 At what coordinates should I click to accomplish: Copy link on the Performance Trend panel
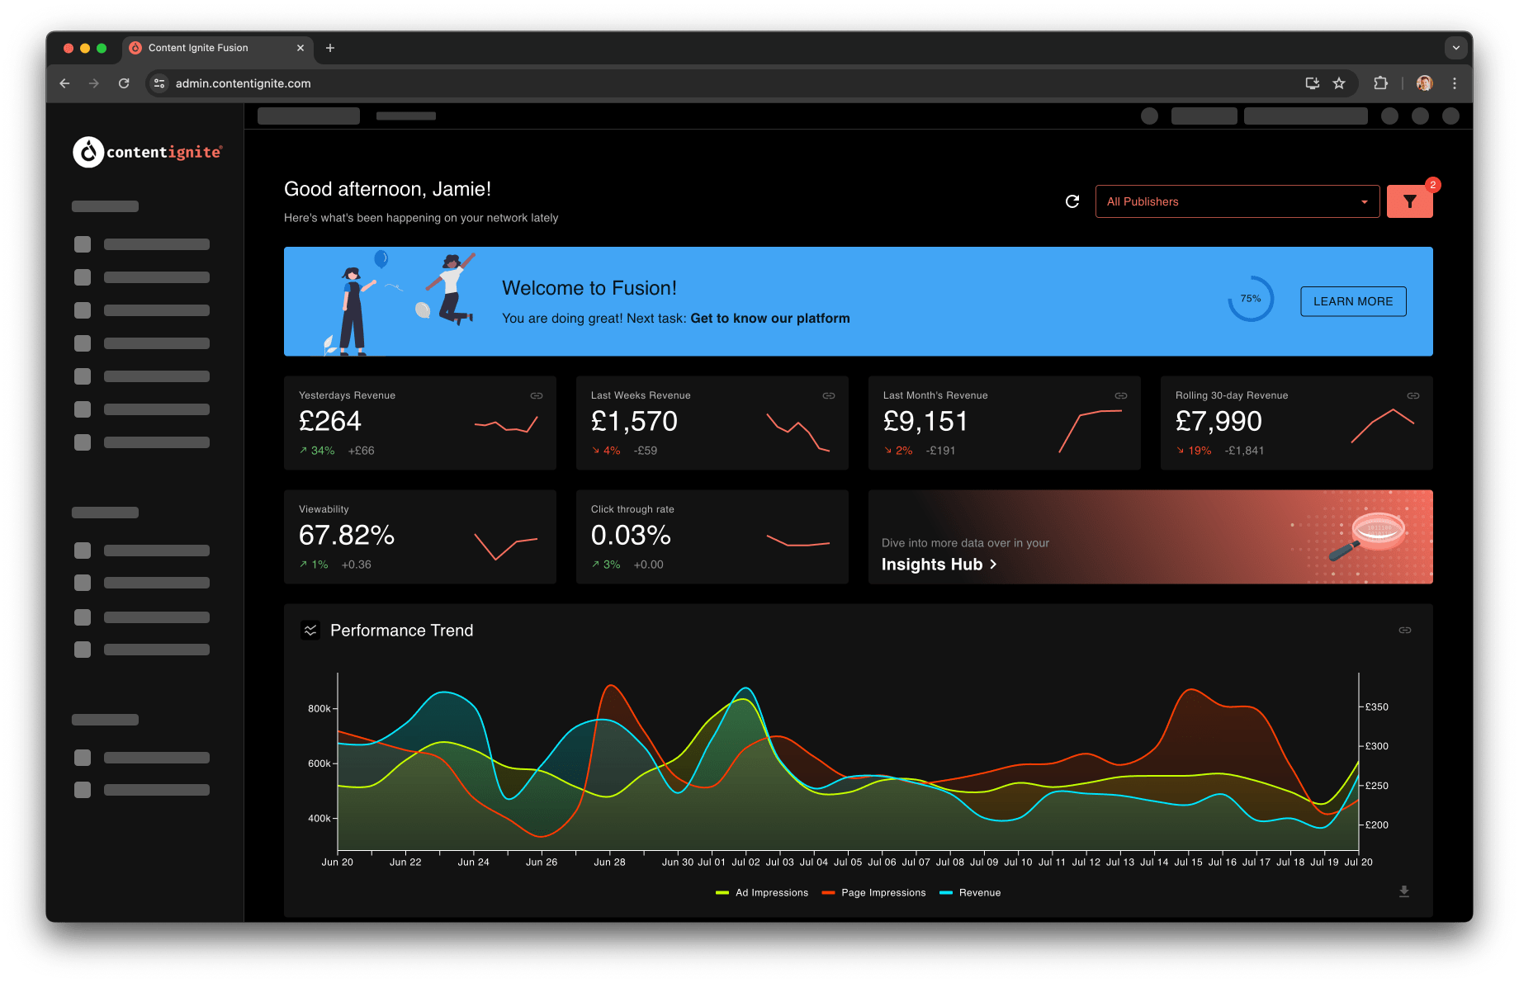1404,630
